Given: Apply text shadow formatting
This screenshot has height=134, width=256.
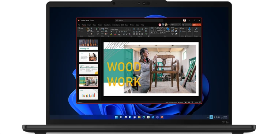Looking at the screenshot, I should (x=119, y=31).
